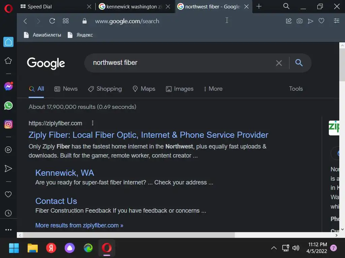Show Maps results
The width and height of the screenshot is (345, 258).
point(144,89)
